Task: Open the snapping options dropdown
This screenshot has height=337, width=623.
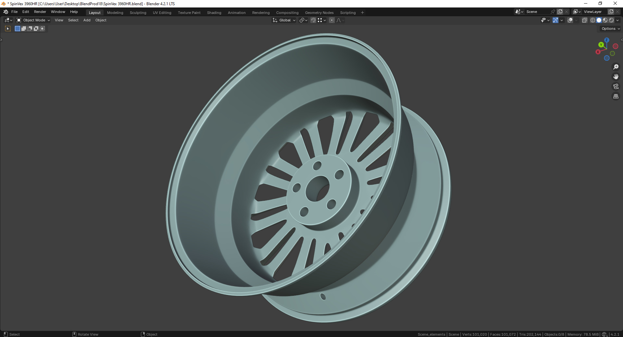Action: (x=322, y=20)
